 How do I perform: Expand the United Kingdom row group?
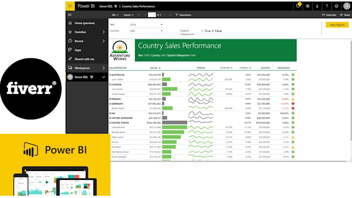click(x=110, y=118)
